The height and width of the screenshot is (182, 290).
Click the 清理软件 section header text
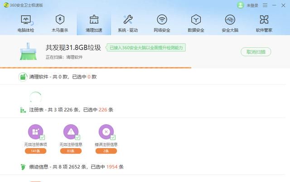[x=63, y=77]
